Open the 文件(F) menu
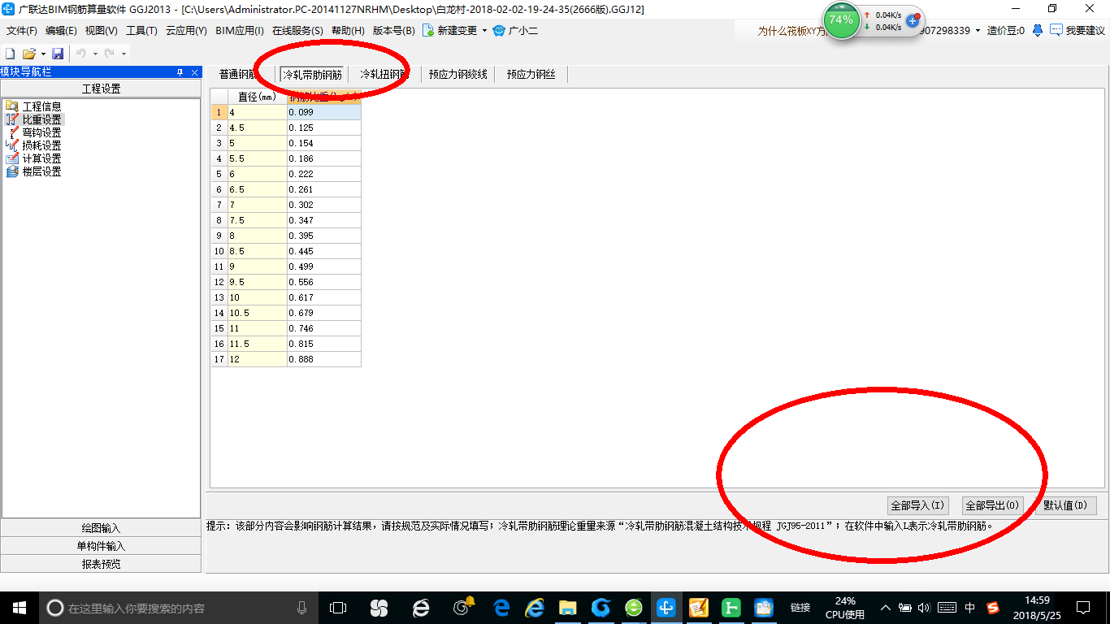 22,31
